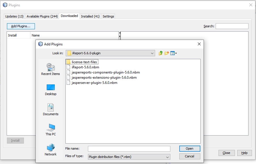
Task: Click the splitter collapse arrow in Plugins
Action: 120,33
